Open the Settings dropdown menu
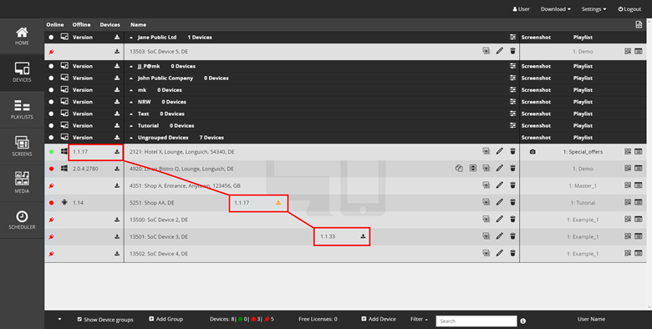Screen dimensions: 652x329 pos(593,9)
